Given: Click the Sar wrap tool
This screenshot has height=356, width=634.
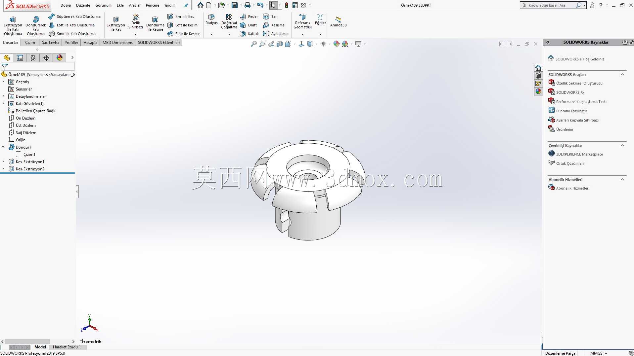Looking at the screenshot, I should [270, 17].
